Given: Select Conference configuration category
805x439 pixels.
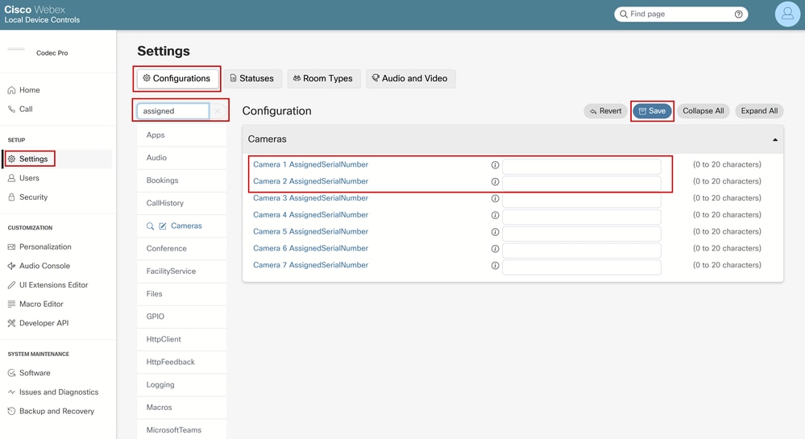Looking at the screenshot, I should point(182,249).
